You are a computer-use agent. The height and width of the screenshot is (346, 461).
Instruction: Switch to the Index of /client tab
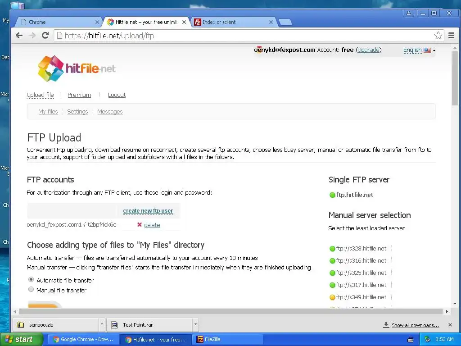[234, 22]
